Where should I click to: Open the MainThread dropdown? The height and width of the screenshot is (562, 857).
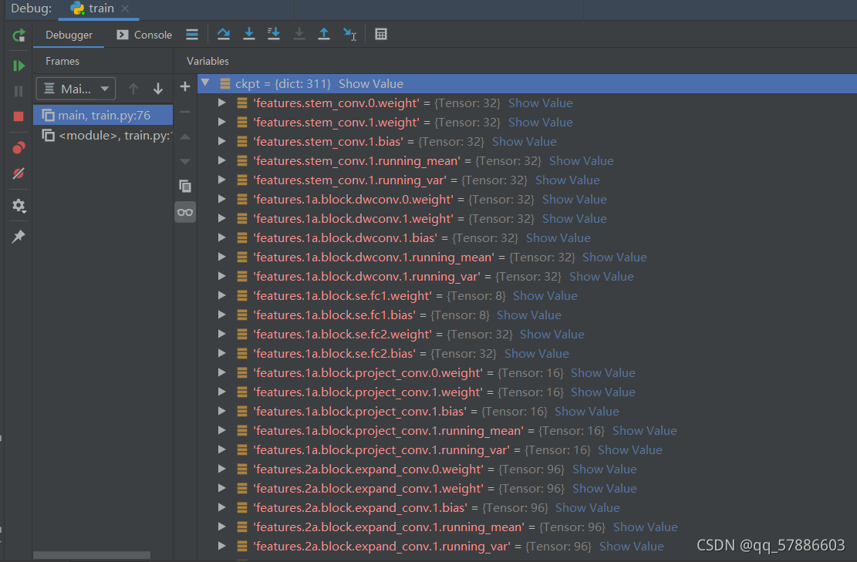click(x=76, y=89)
